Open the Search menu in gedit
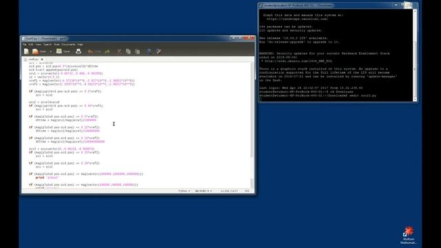Screen dimensions: 441x248 (x=48, y=44)
